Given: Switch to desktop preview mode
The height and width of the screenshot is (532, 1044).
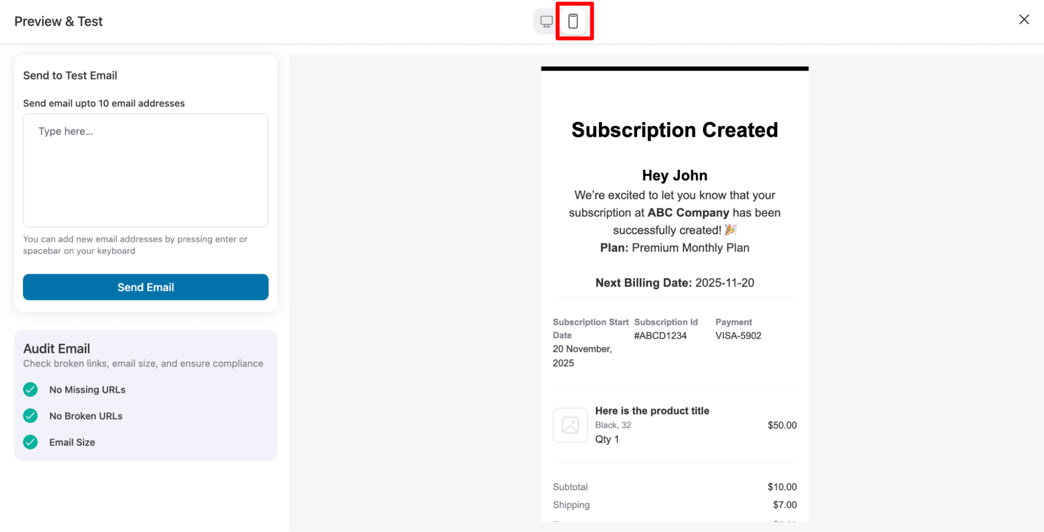Looking at the screenshot, I should click(x=545, y=21).
